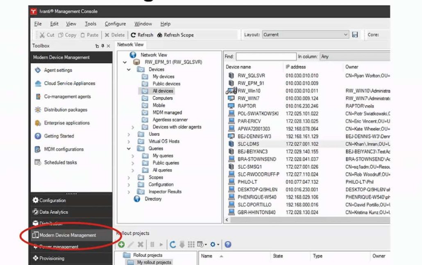This screenshot has width=422, height=265.
Task: Open the Help menu
Action: 166,24
